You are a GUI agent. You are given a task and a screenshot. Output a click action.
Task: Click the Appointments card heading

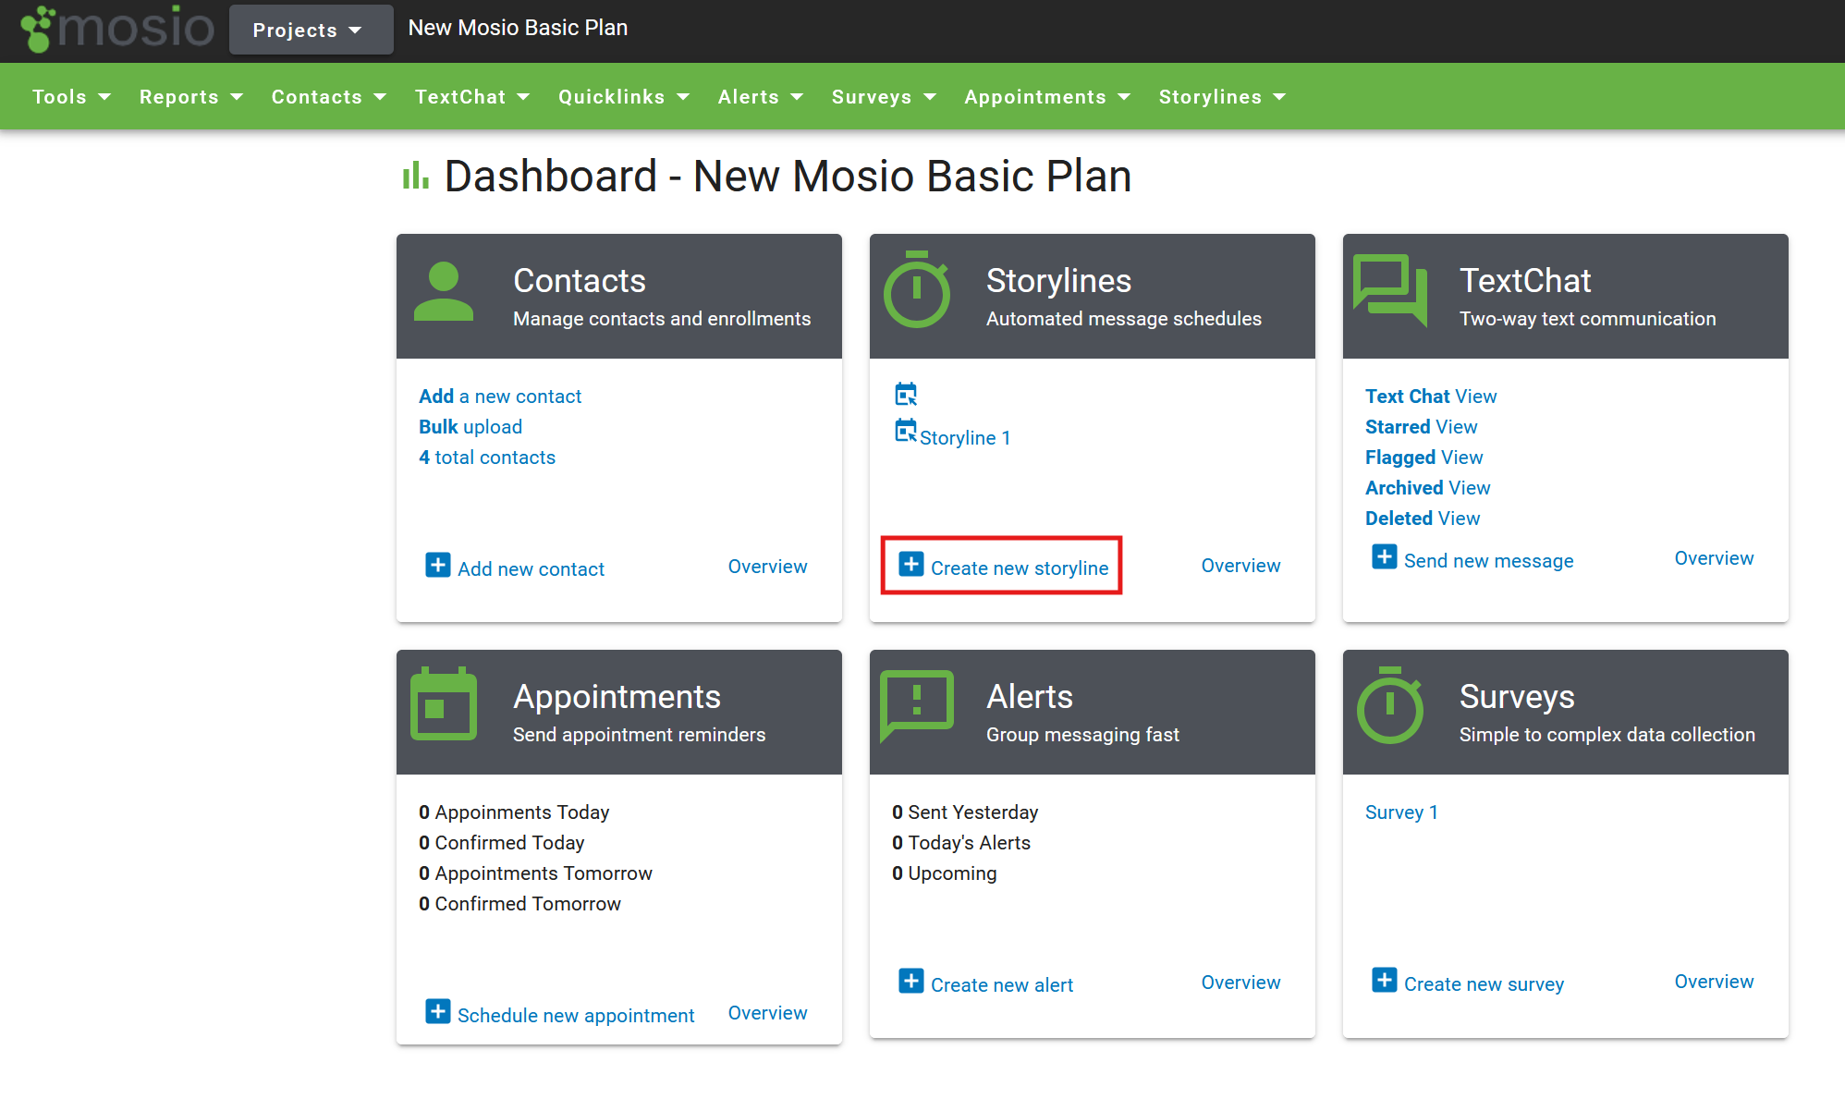point(617,697)
